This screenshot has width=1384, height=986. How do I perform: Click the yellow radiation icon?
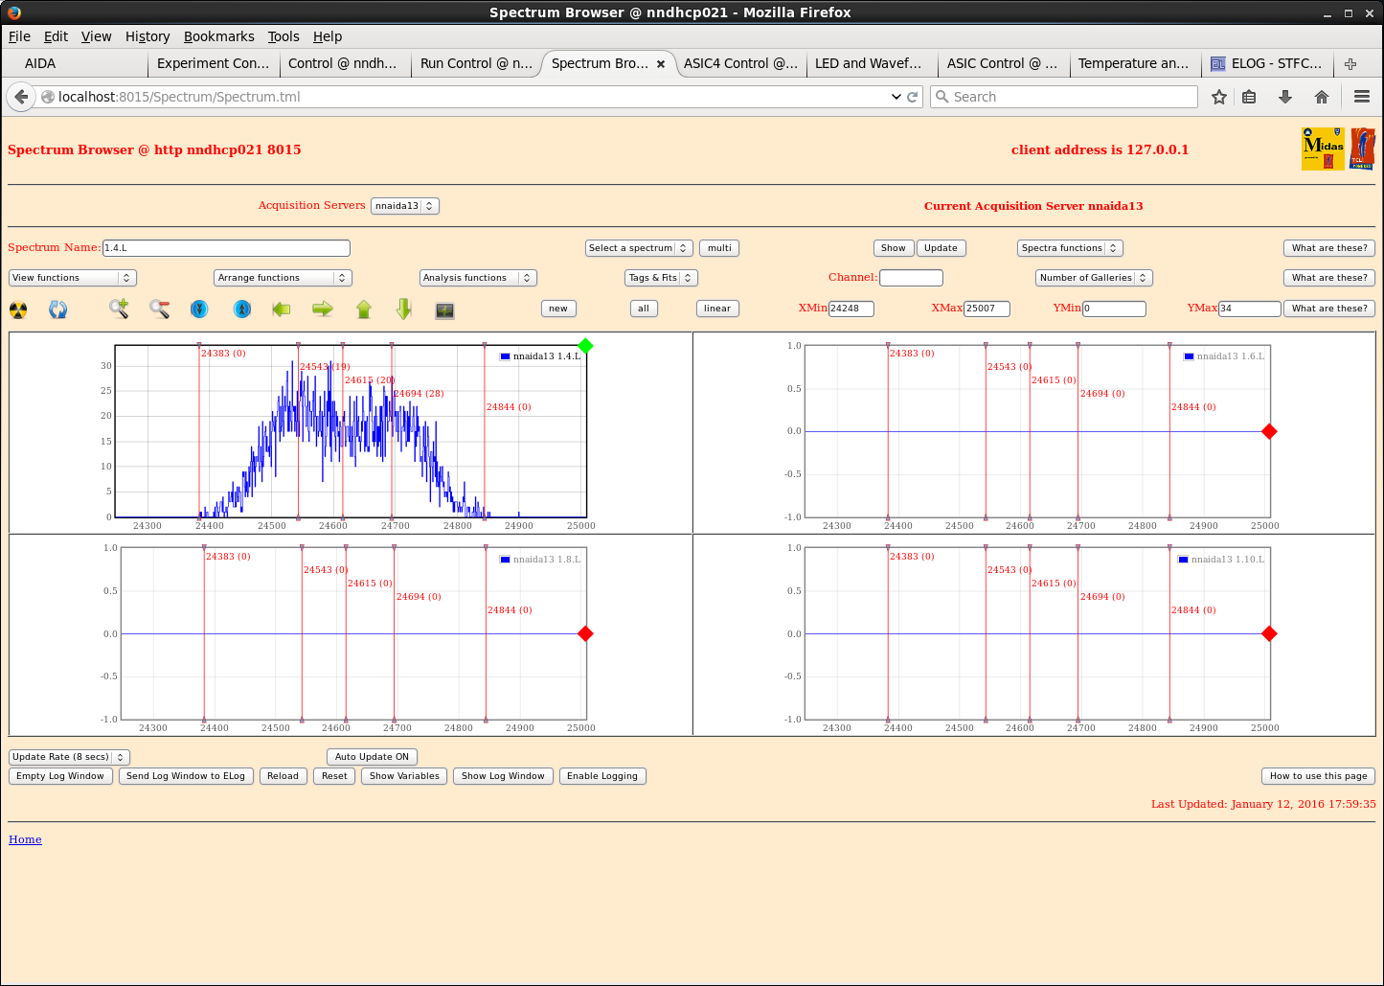[18, 310]
